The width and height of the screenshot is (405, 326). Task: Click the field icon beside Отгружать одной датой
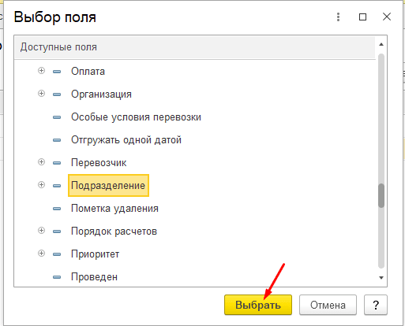tap(57, 140)
